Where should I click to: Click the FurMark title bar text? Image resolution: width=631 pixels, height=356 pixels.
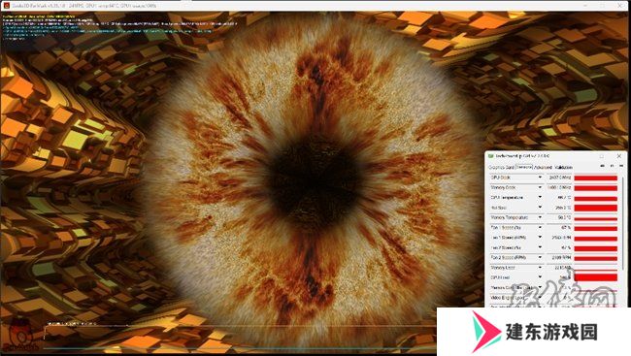(83, 6)
